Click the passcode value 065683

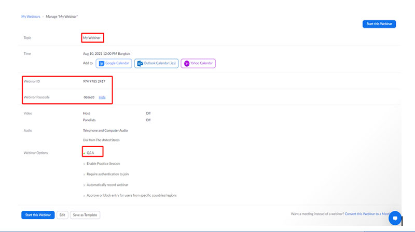pos(89,97)
